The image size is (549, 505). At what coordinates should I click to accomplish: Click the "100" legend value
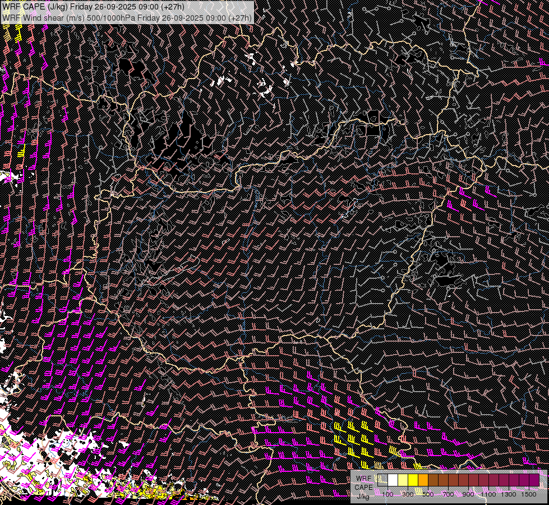point(387,494)
